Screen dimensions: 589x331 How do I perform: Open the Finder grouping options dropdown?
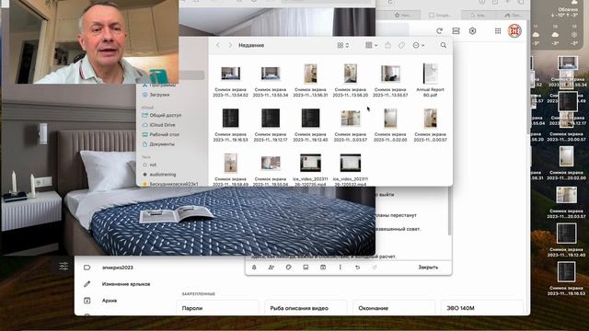point(372,45)
